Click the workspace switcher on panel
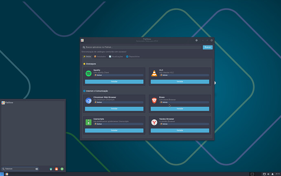The image size is (281, 176). (252, 174)
